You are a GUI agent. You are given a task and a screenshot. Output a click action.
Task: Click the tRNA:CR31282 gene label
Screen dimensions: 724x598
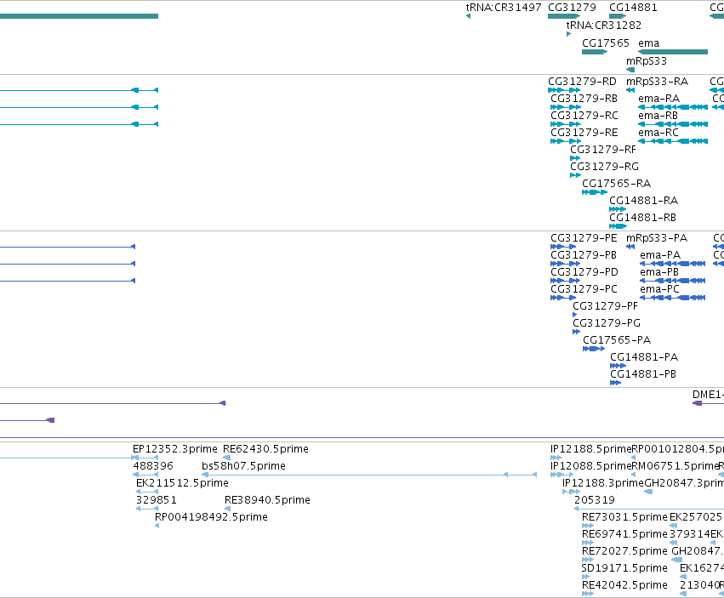point(603,26)
